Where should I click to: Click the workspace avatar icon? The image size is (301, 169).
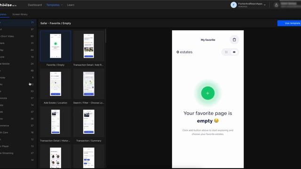234,5
